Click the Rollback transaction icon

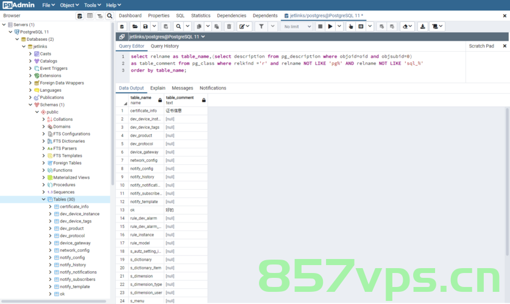point(392,27)
